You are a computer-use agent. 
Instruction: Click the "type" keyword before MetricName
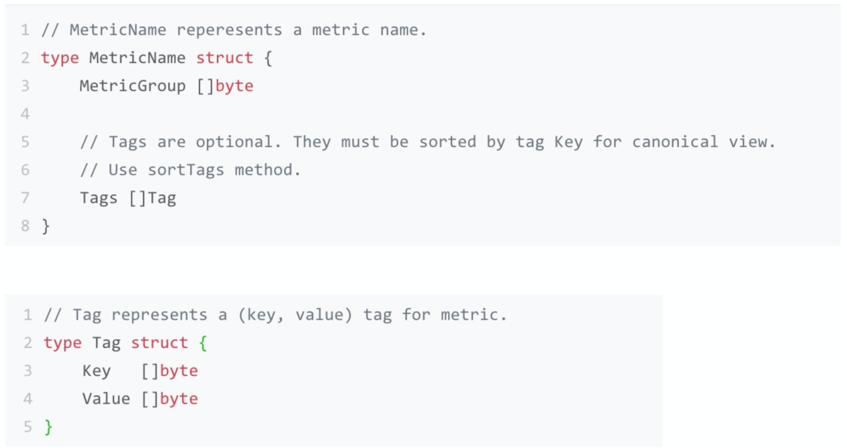point(60,58)
